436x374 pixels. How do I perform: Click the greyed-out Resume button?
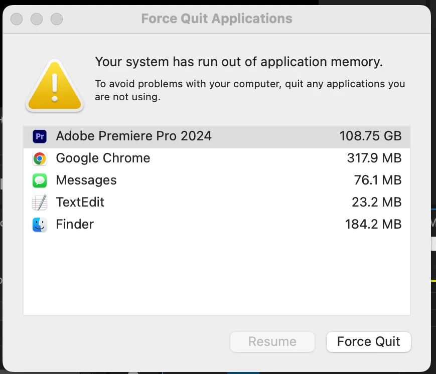[272, 342]
